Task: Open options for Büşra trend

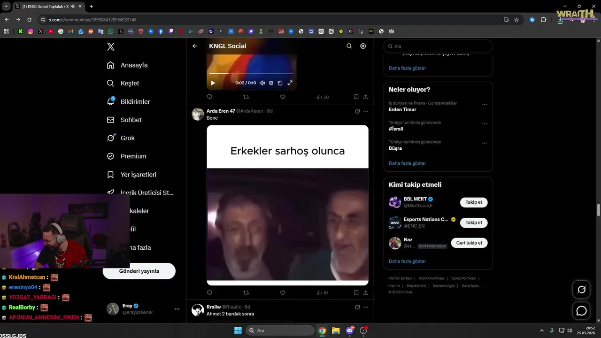Action: pyautogui.click(x=485, y=143)
